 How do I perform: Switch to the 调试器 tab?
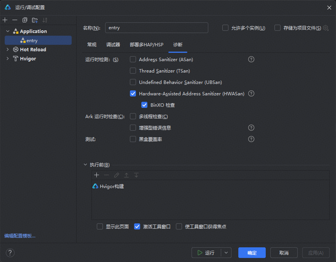pyautogui.click(x=113, y=44)
